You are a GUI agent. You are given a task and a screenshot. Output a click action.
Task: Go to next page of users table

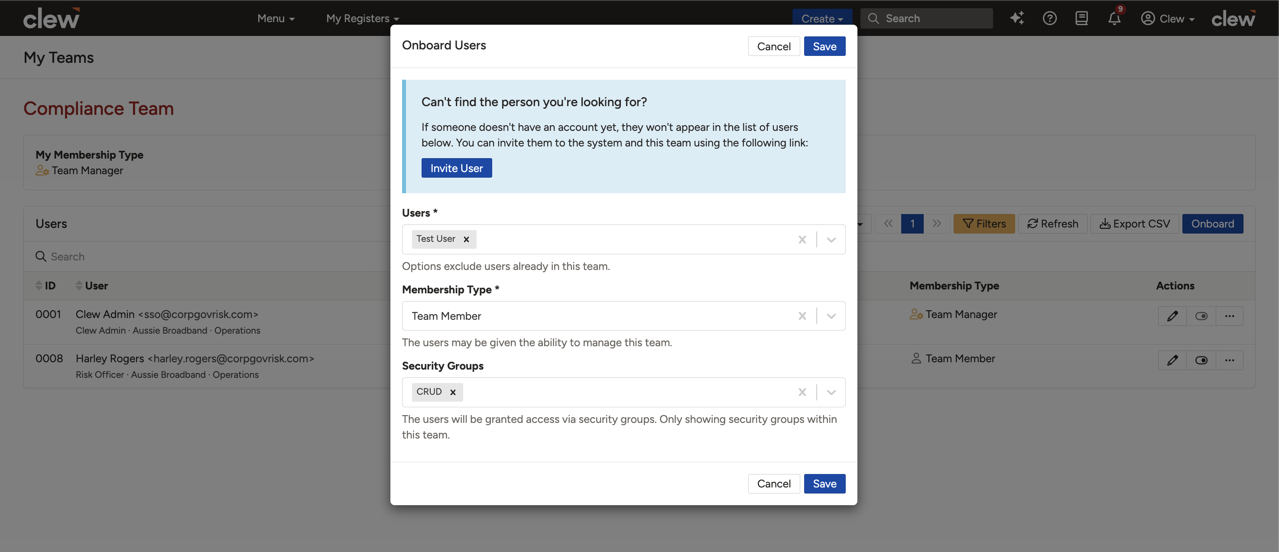[937, 224]
